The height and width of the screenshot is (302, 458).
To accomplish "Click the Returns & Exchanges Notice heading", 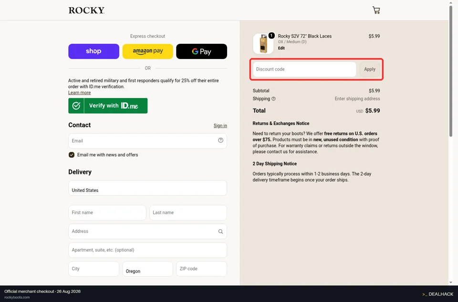I will 281,123.
